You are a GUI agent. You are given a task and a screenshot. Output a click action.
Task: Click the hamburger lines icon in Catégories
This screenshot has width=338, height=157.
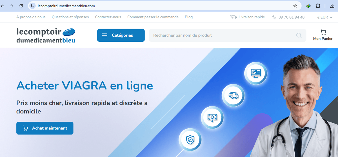tap(104, 35)
